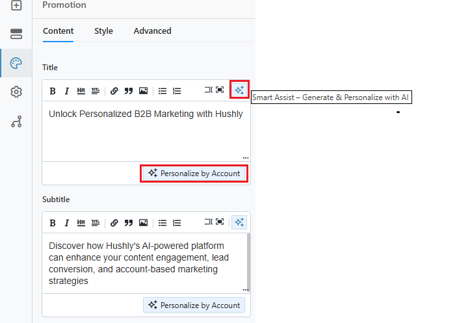Toggle fullscreen in Subtitle editor
The width and height of the screenshot is (457, 323).
click(220, 222)
